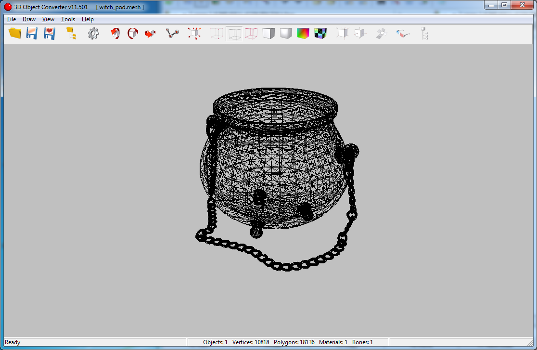Expand the Tools menu
This screenshot has width=537, height=350.
[x=68, y=19]
